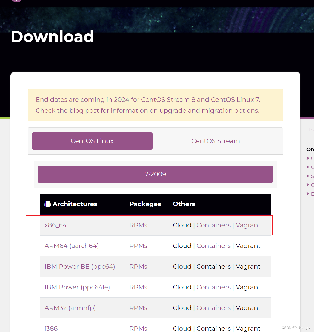Open RPMs for IBM Power (ppc64le)
314x332 pixels.
coord(138,287)
